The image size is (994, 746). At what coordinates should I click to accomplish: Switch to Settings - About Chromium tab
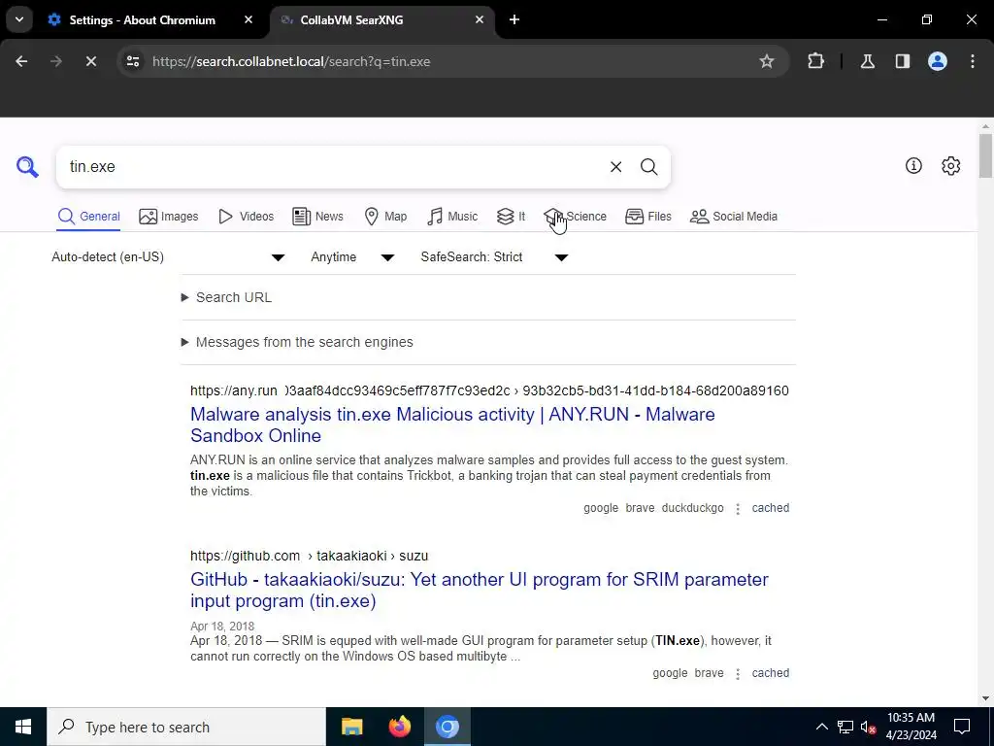143,19
